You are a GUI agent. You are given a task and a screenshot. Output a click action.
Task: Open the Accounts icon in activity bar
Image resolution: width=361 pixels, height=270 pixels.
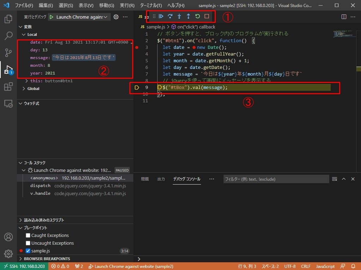point(8,237)
